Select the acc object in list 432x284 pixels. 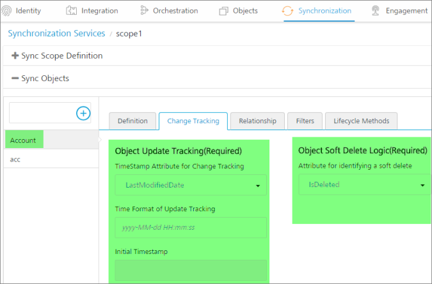click(17, 159)
